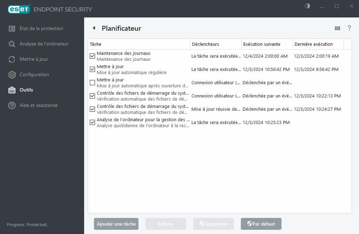The image size is (359, 234).
Task: Disable the Analyse quotidienne de l'ordinateur task
Action: pyautogui.click(x=92, y=122)
